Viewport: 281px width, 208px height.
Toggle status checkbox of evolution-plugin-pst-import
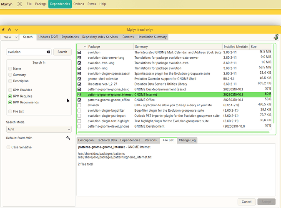point(79,116)
